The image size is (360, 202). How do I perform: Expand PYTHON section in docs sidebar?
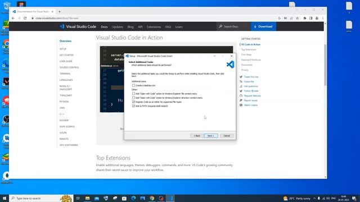coord(64,102)
